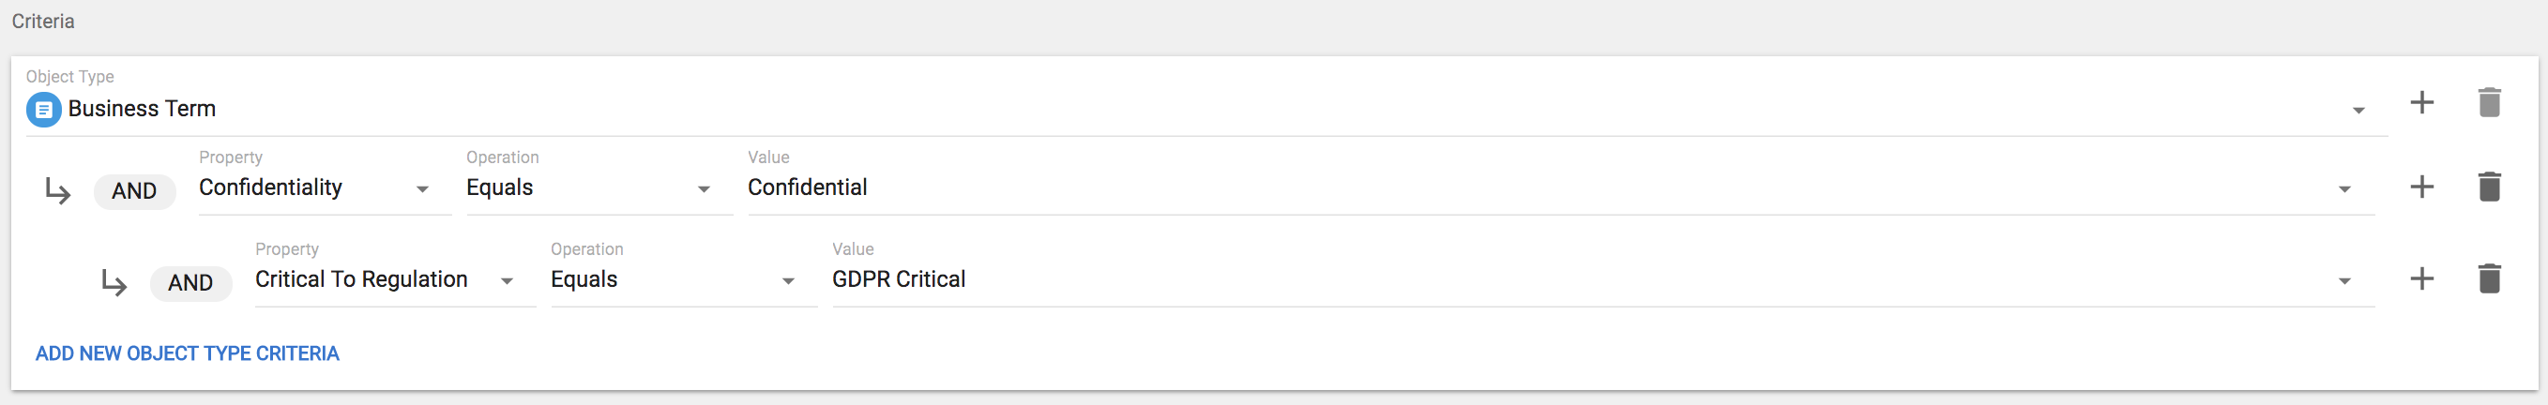
Task: Click Add New Object Type Criteria link
Action: (x=187, y=353)
